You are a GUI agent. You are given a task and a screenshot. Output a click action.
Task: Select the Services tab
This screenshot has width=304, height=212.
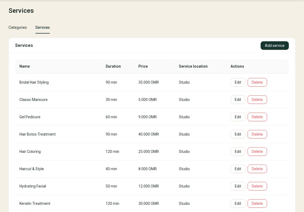tap(43, 27)
